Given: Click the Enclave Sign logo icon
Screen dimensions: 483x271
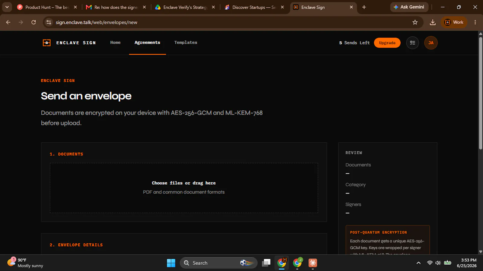Looking at the screenshot, I should pos(46,43).
